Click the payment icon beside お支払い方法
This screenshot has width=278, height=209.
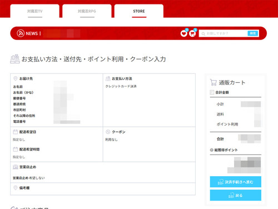[x=108, y=78]
